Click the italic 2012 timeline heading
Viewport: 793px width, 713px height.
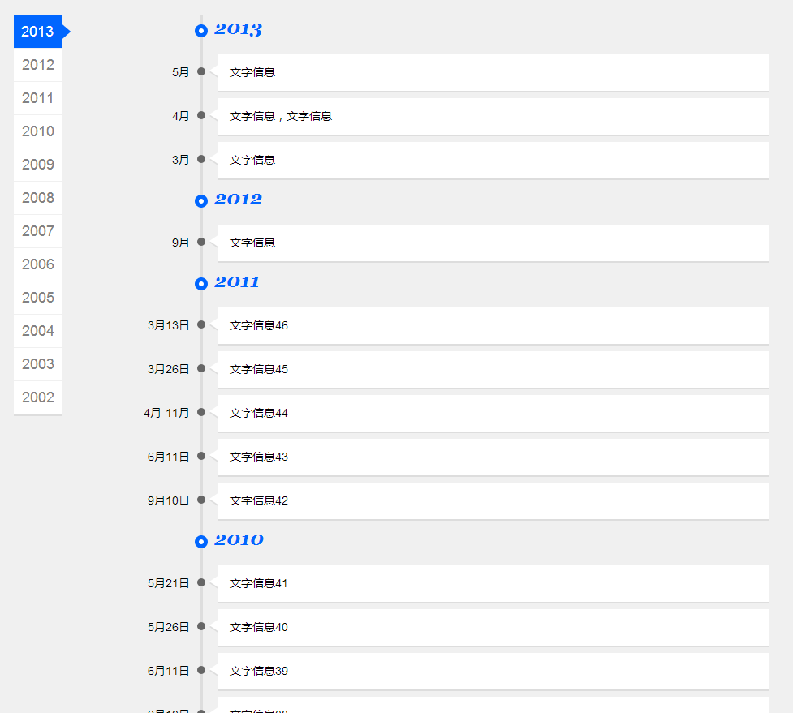238,199
